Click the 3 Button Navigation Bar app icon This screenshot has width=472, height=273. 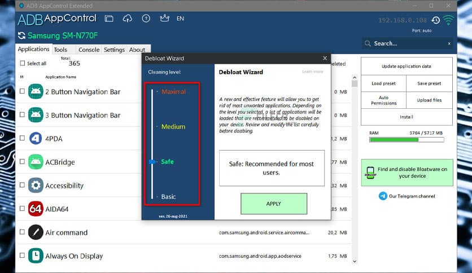point(36,115)
